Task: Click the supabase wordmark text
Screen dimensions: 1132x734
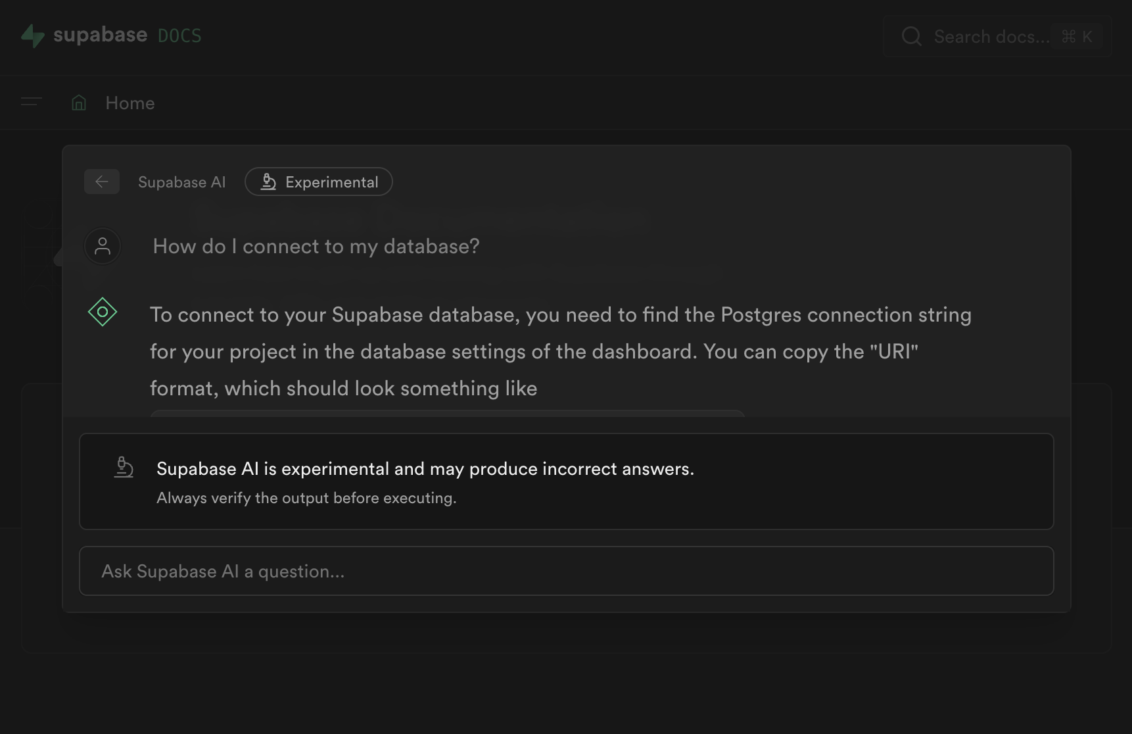Action: click(x=100, y=36)
